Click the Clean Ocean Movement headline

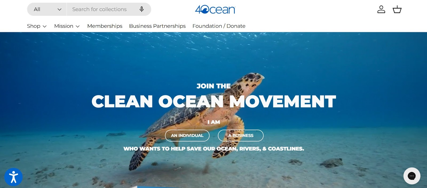click(x=213, y=101)
